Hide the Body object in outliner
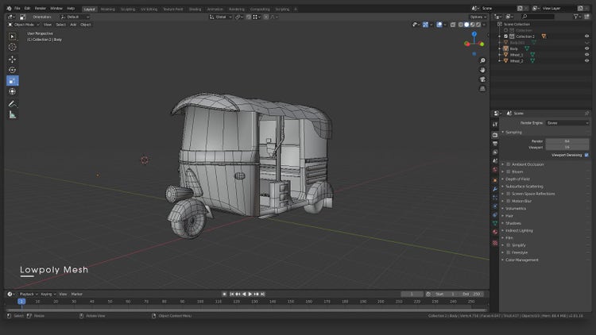596x335 pixels. pos(586,48)
